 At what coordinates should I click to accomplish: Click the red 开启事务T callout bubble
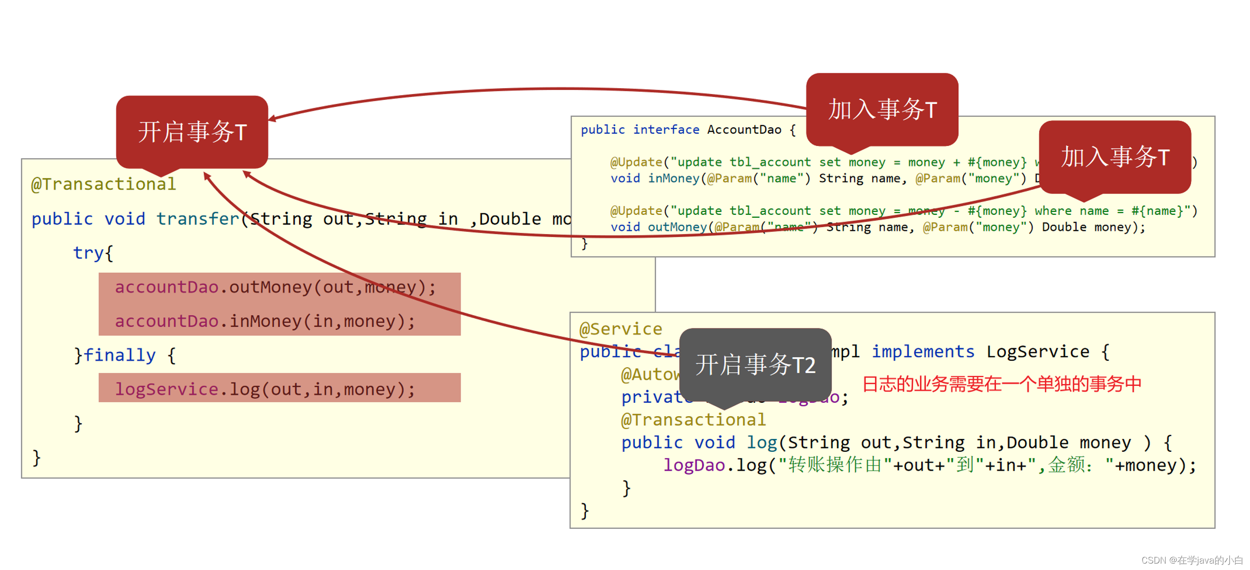tap(192, 132)
